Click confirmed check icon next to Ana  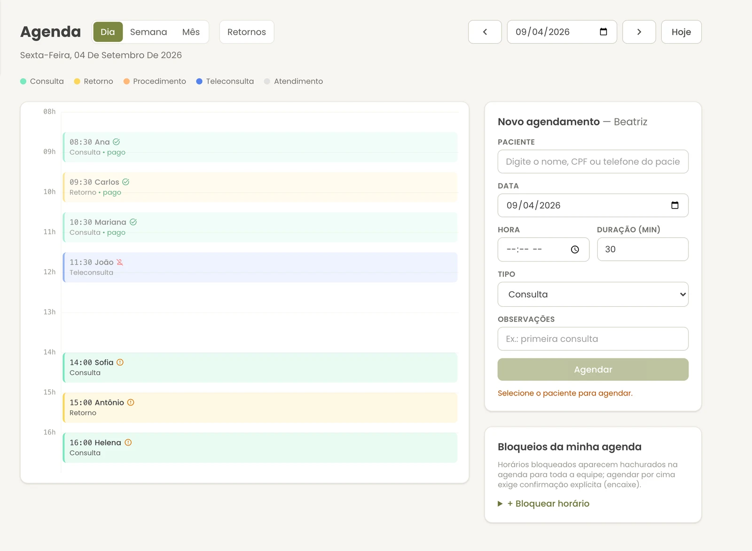(x=117, y=142)
